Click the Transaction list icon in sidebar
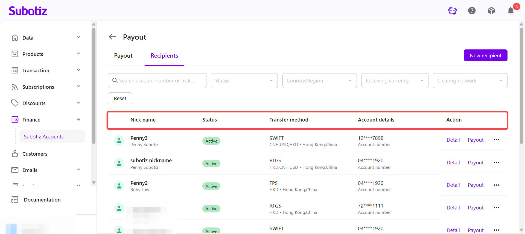This screenshot has height=234, width=525. [x=15, y=70]
